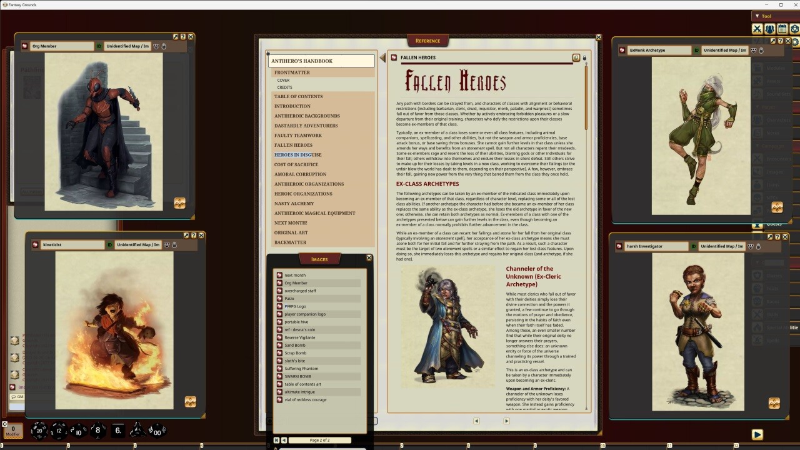Viewport: 800px width, 450px height.
Task: Roll the d6 die in the dice tray
Action: [117, 431]
